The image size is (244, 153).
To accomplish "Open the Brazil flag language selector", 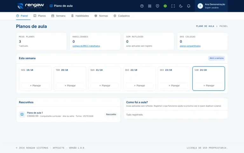I will click(x=165, y=6).
